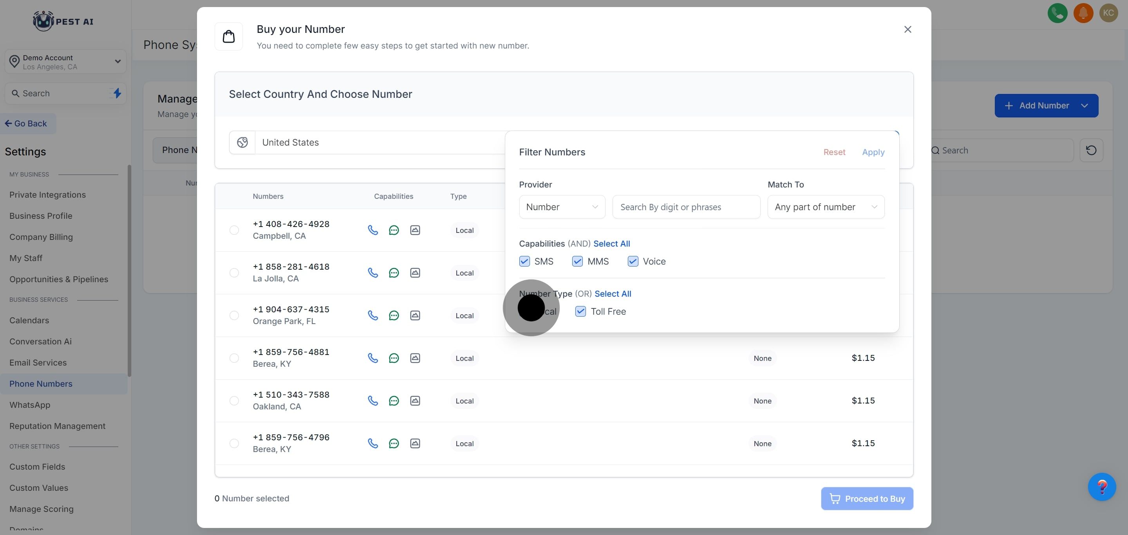1128x535 pixels.
Task: Click Proceed to Buy button
Action: click(x=867, y=499)
